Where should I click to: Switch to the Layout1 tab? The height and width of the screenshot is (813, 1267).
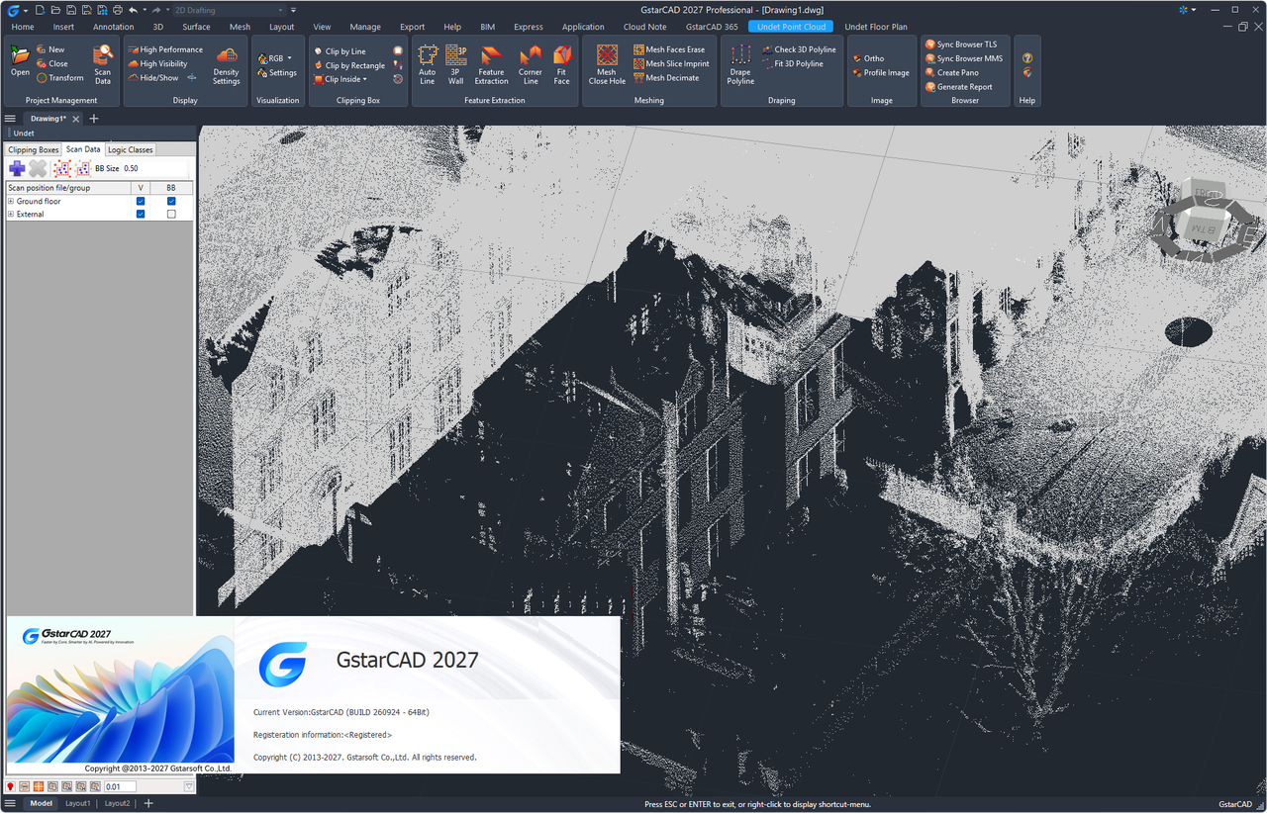click(x=78, y=803)
